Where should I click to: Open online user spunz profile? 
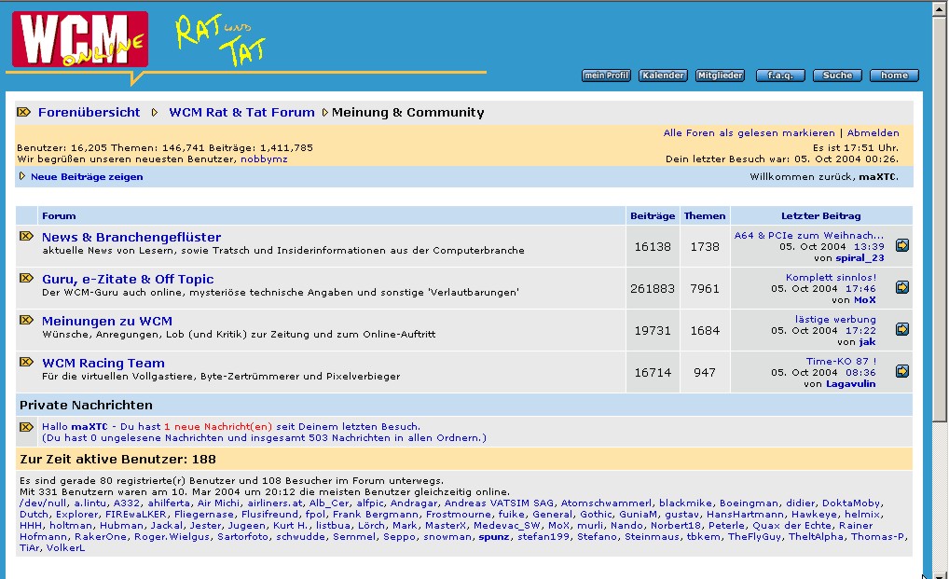point(493,537)
